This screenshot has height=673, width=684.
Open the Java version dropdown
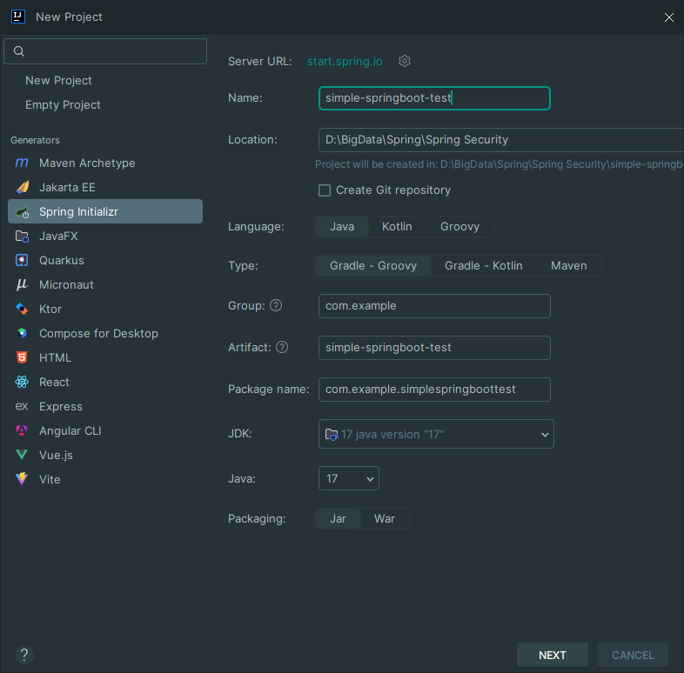[349, 478]
